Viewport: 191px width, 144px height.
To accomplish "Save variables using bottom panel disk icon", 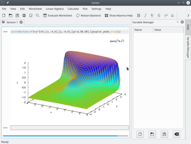I will click(164, 134).
